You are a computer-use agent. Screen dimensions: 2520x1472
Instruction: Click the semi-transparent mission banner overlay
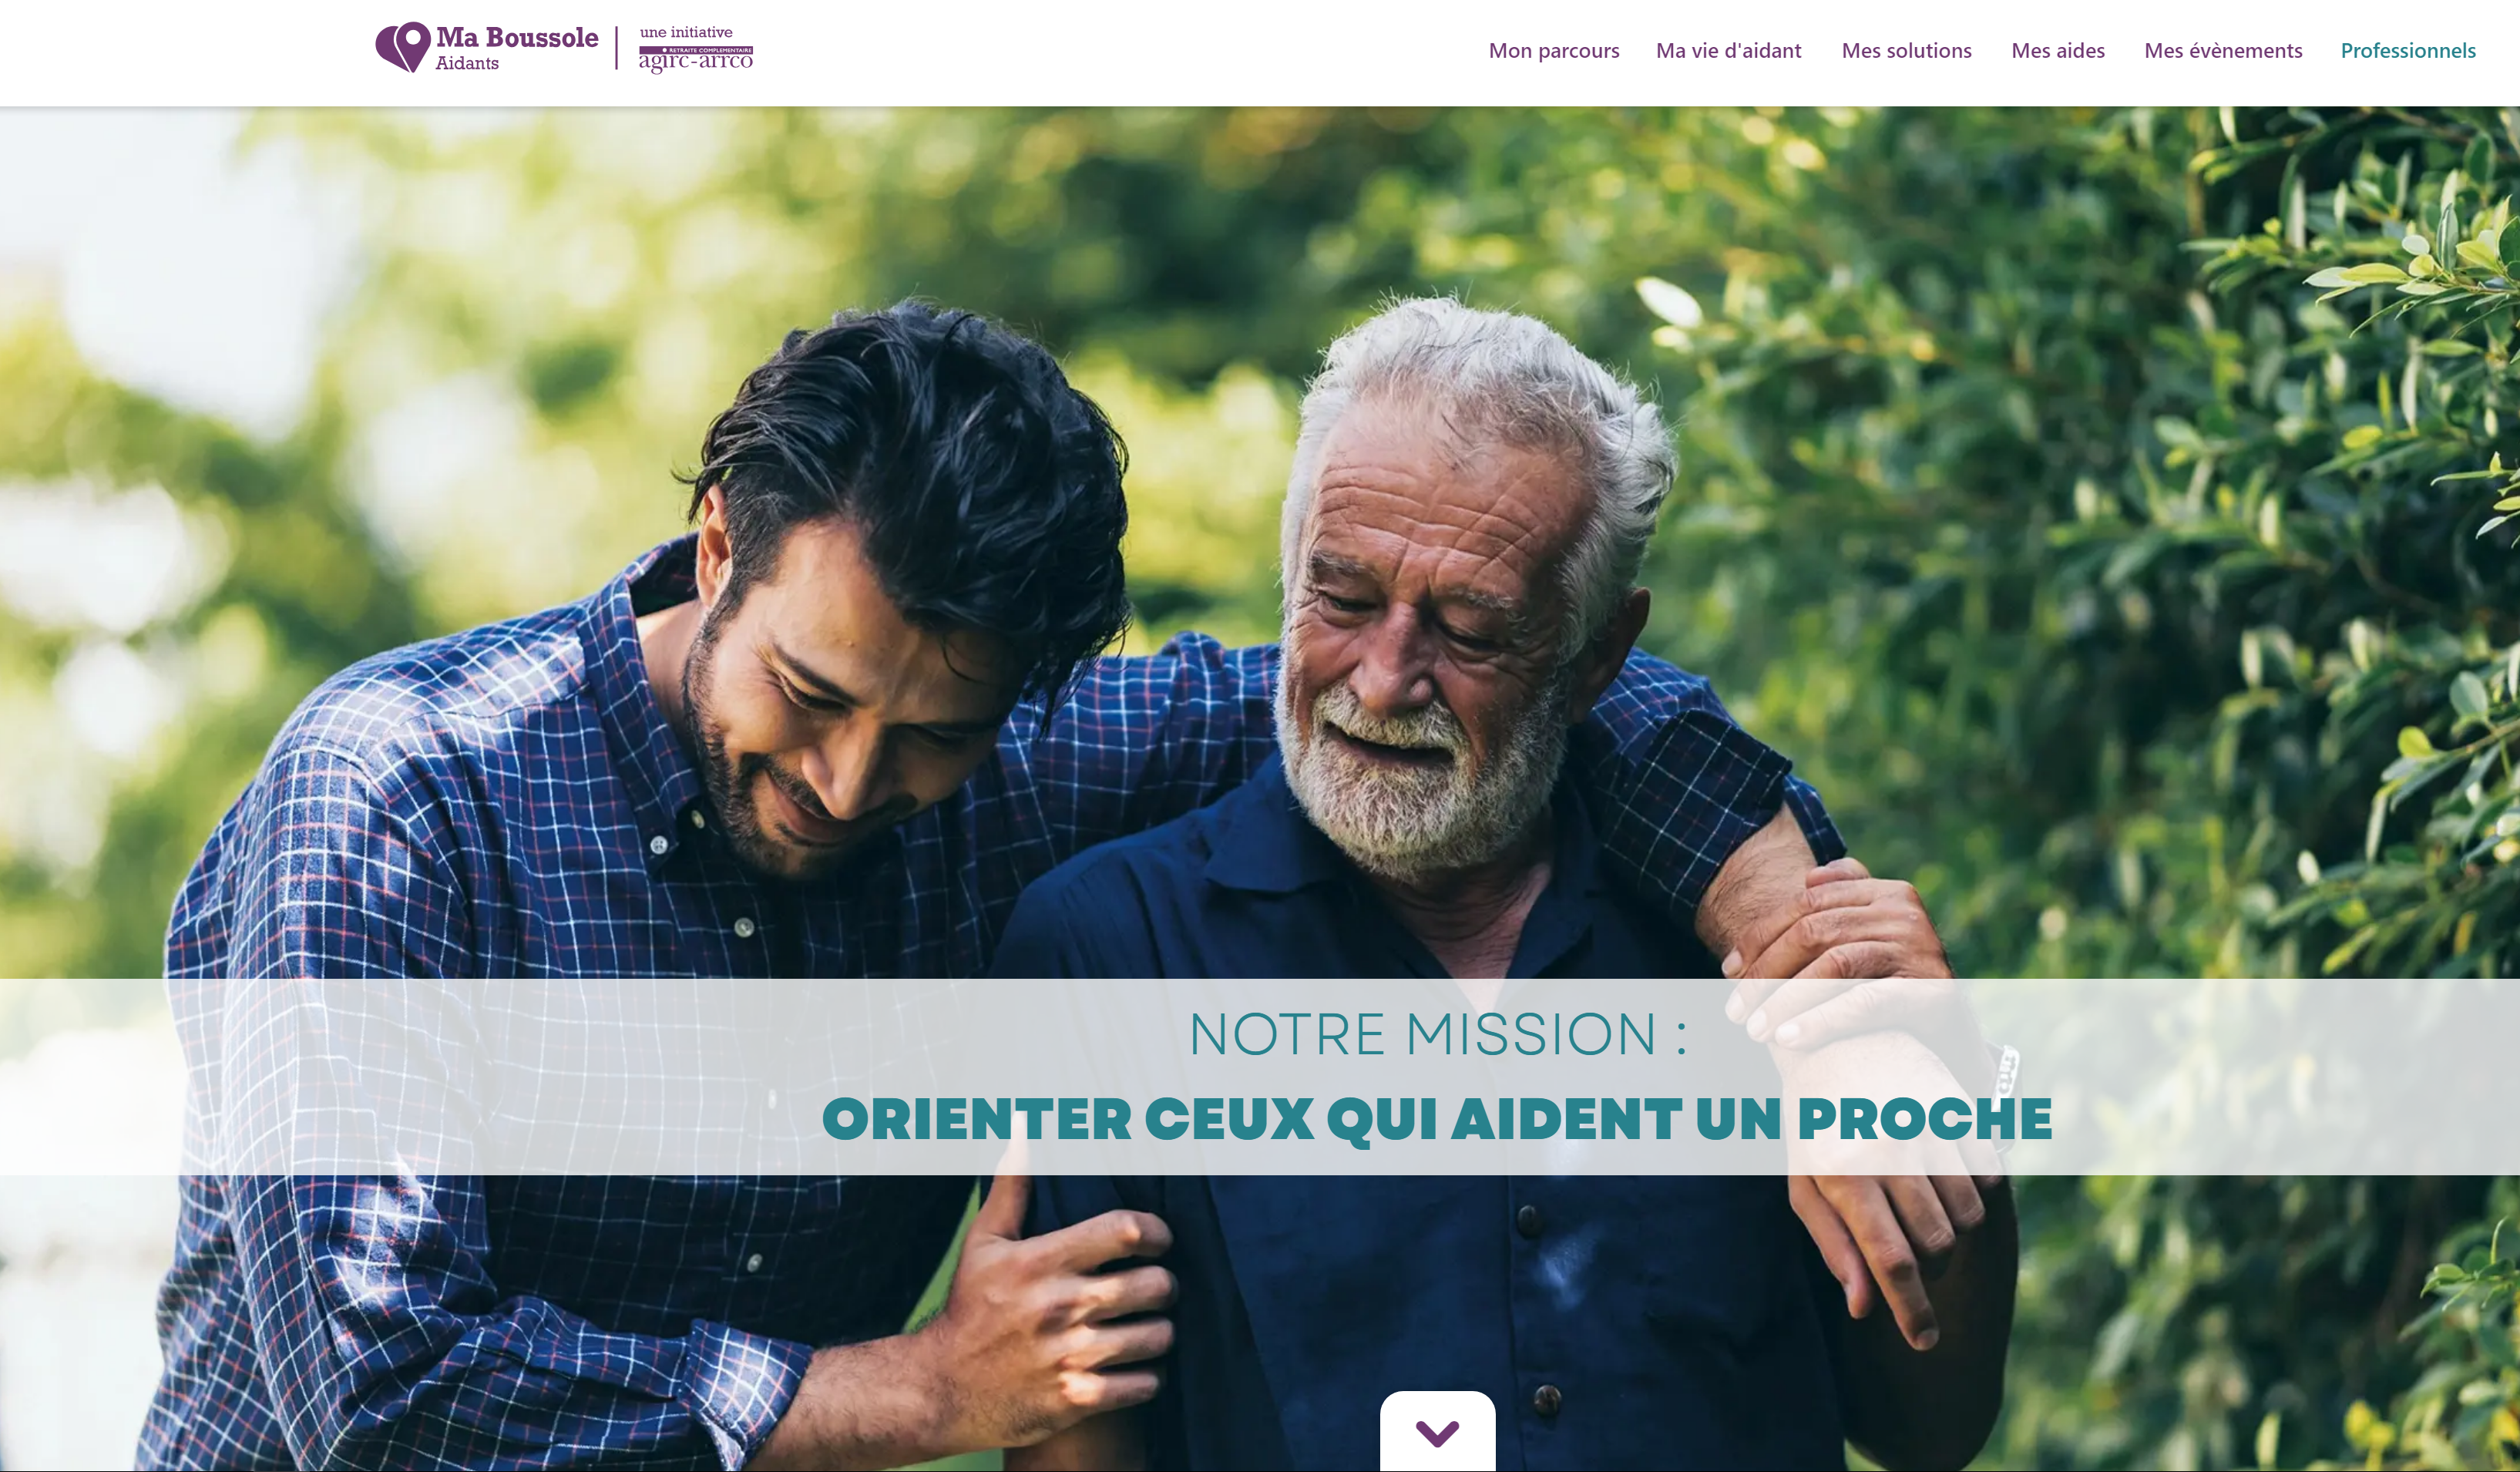tap(1260, 1076)
